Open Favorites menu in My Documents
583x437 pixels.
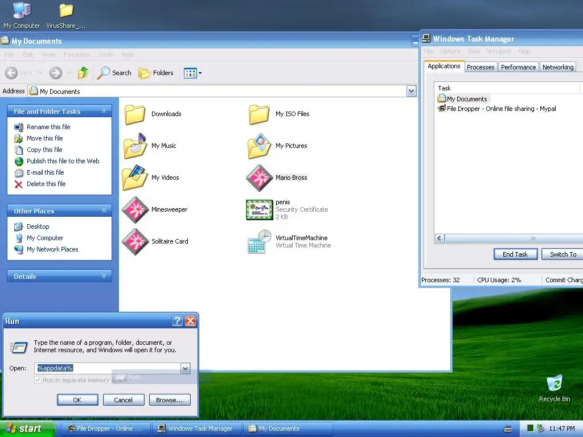point(77,55)
